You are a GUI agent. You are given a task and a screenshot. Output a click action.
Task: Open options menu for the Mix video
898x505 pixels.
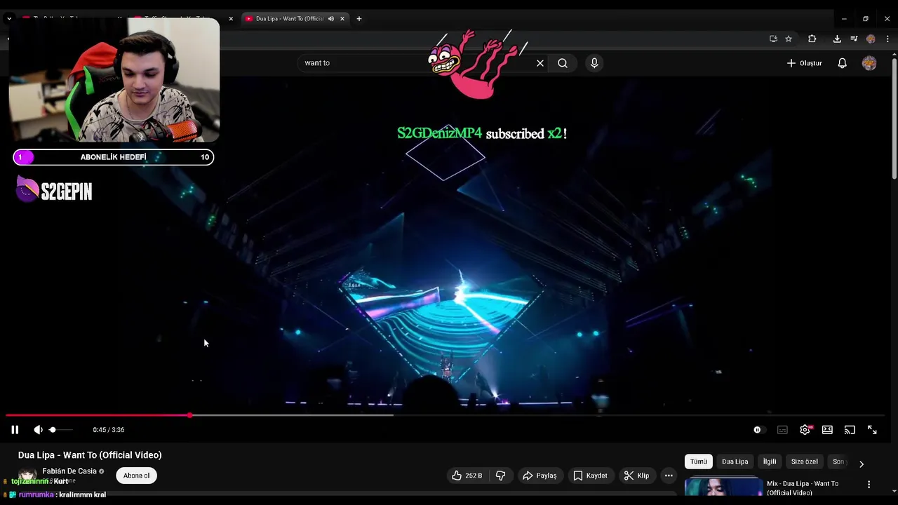[x=869, y=485]
